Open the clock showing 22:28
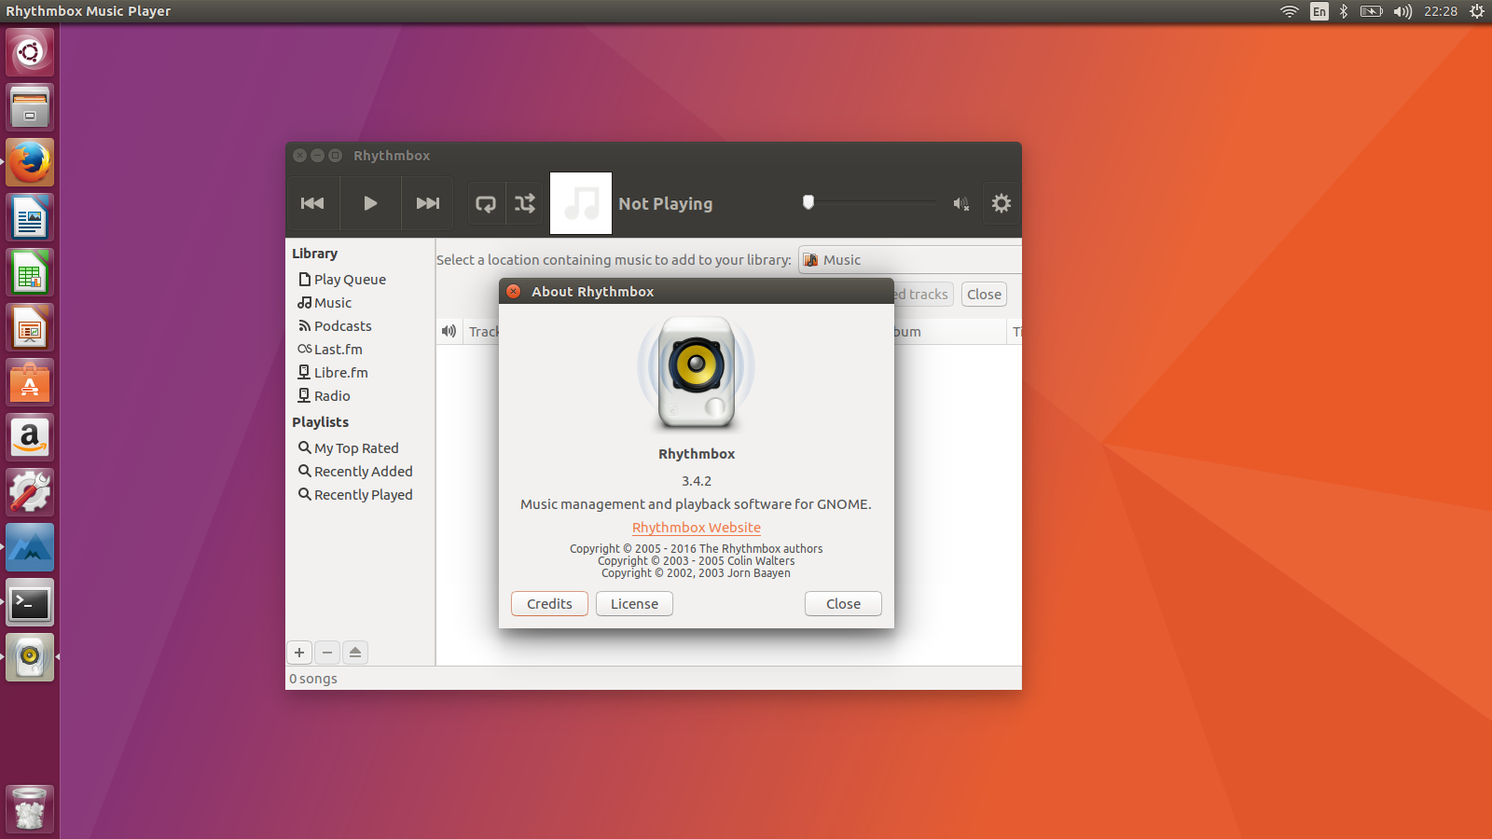Viewport: 1492px width, 839px height. click(1441, 11)
